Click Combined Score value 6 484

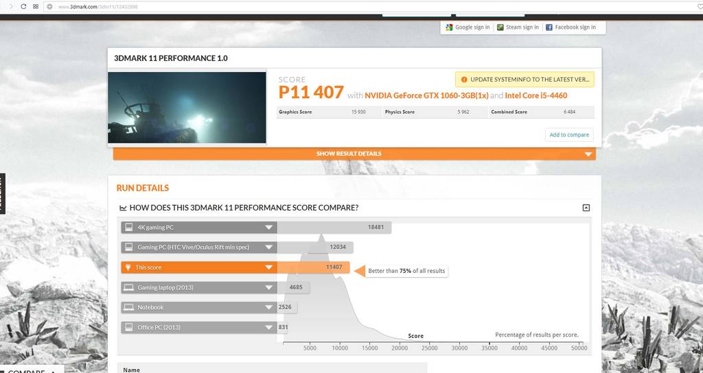pyautogui.click(x=569, y=112)
